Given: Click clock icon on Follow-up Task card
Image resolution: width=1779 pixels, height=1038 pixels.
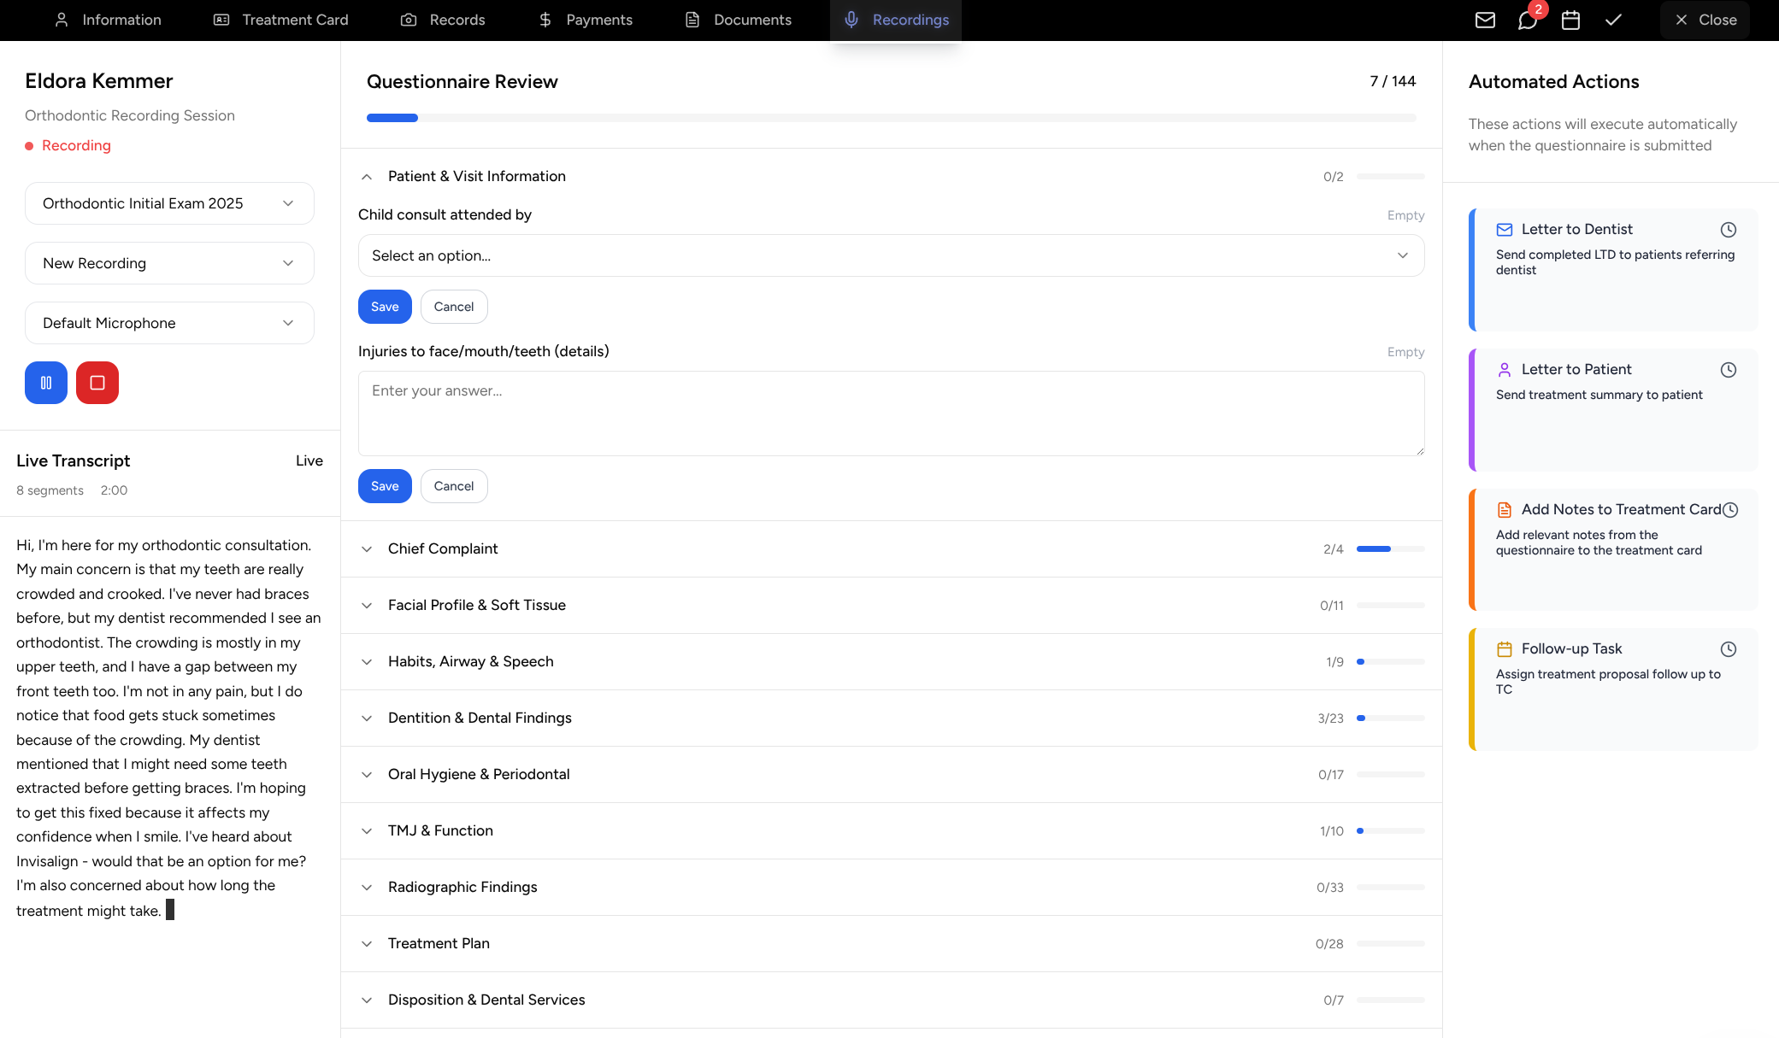Looking at the screenshot, I should point(1728,649).
